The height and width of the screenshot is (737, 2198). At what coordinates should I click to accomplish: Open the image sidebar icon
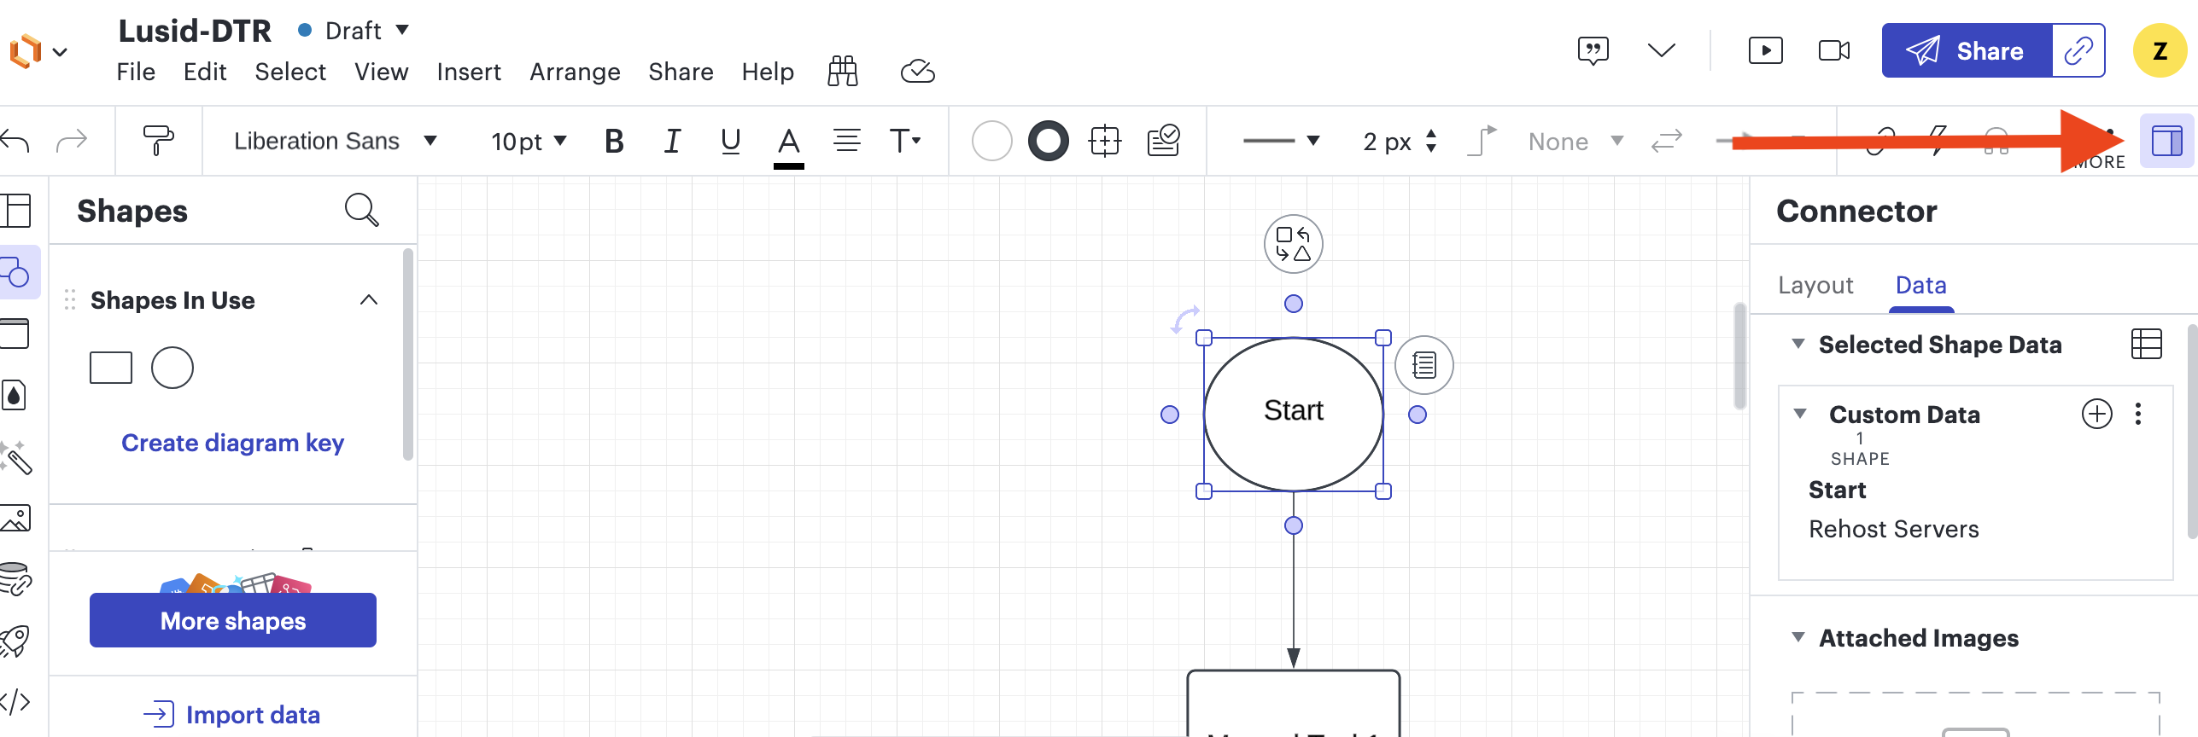(15, 518)
